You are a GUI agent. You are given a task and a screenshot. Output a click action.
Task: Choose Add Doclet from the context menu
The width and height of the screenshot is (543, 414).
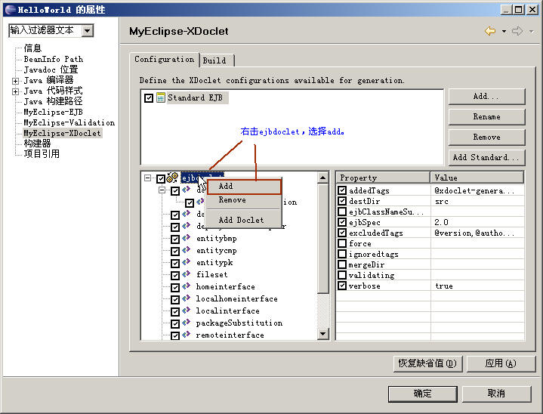[x=244, y=221]
